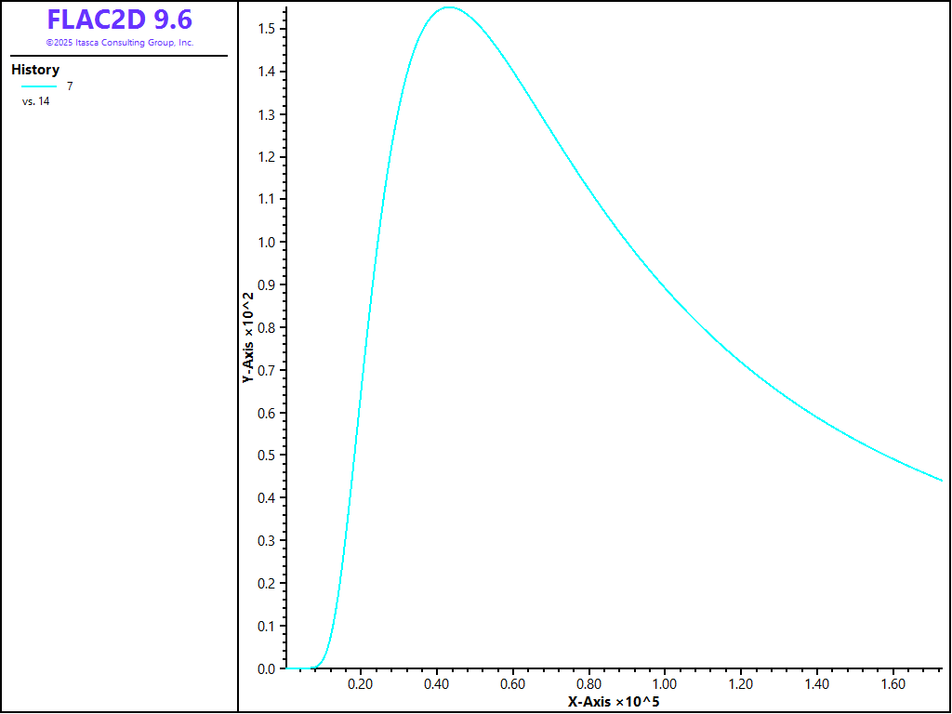Click the 1.0 tick label on Y-axis
The width and height of the screenshot is (952, 714).
tap(266, 243)
